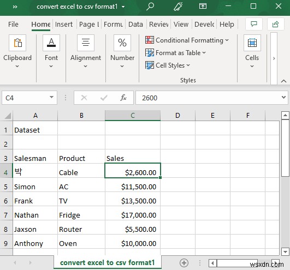Image resolution: width=290 pixels, height=270 pixels.
Task: Expand the Name Box dropdown arrow
Action: click(51, 97)
